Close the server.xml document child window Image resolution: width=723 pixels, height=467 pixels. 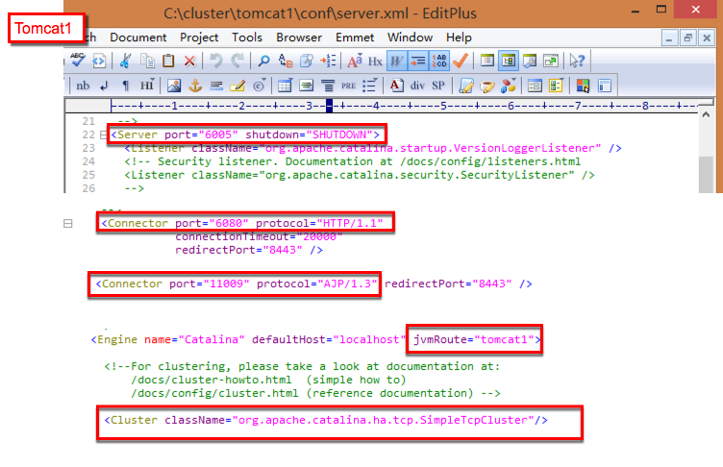(x=707, y=37)
